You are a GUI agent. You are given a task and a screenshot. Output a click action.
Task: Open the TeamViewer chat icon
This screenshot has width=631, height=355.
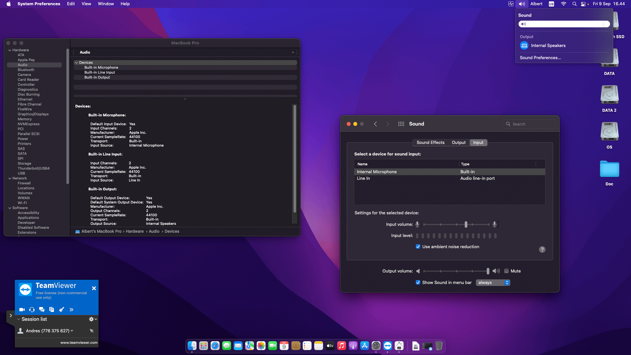click(41, 309)
